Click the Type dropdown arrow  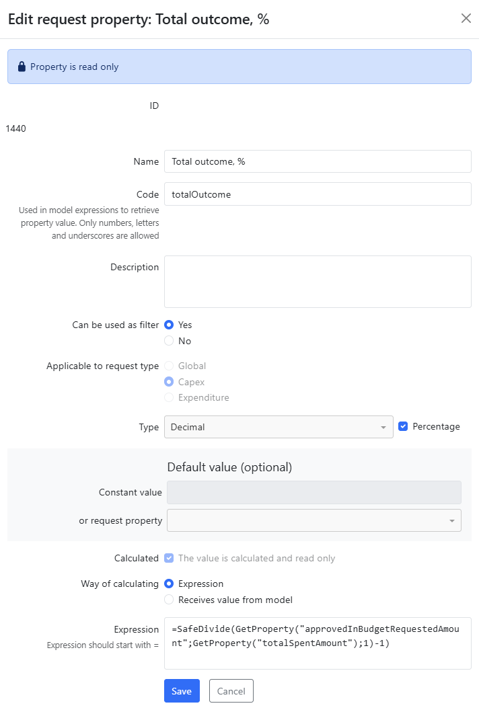coord(383,427)
